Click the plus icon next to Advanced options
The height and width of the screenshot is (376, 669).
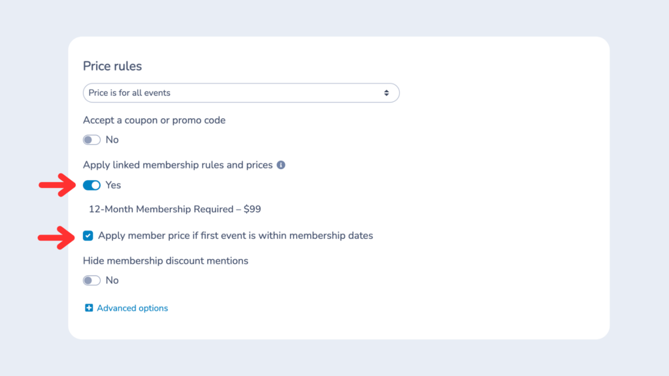pyautogui.click(x=88, y=307)
